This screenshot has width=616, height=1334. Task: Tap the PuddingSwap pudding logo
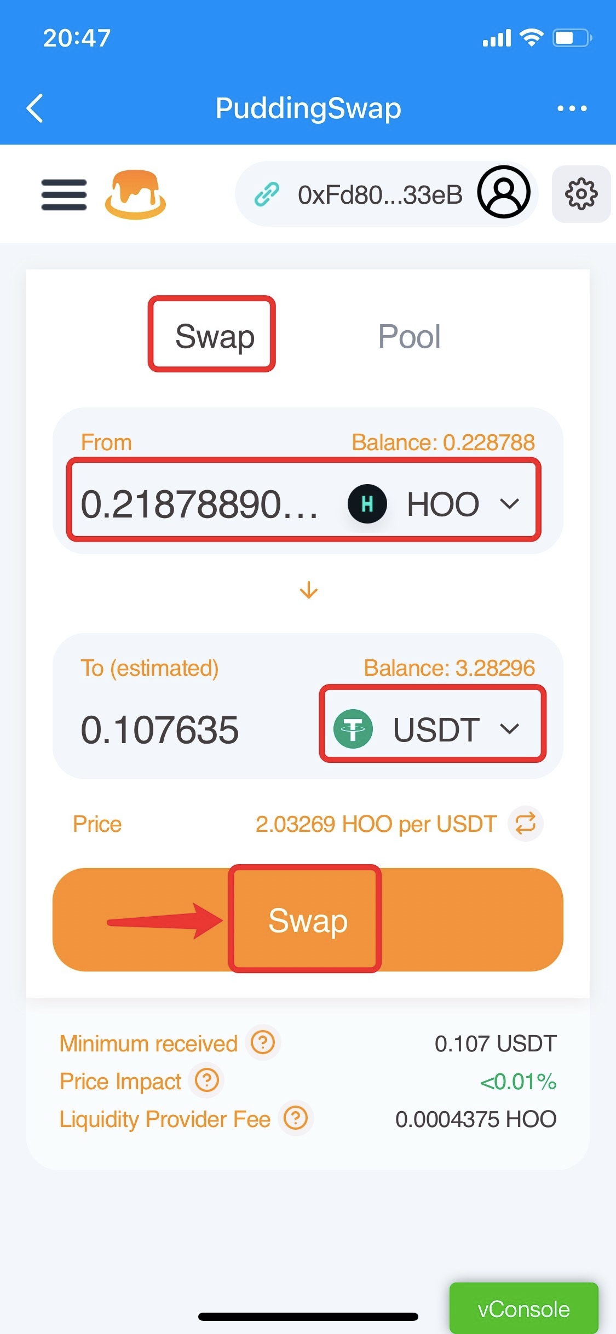[135, 194]
